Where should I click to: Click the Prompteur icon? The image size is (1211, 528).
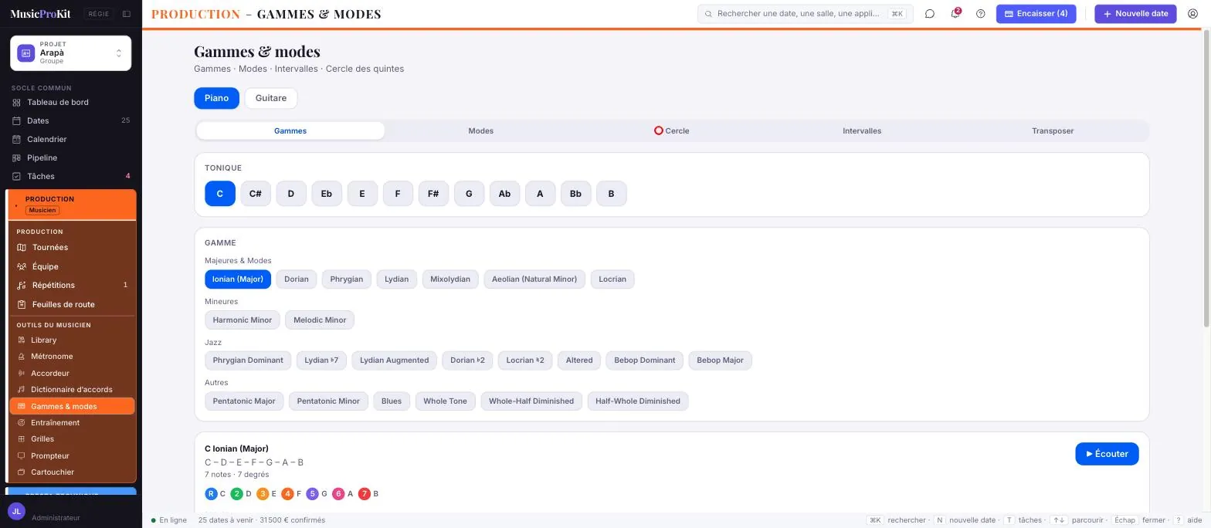tap(22, 456)
